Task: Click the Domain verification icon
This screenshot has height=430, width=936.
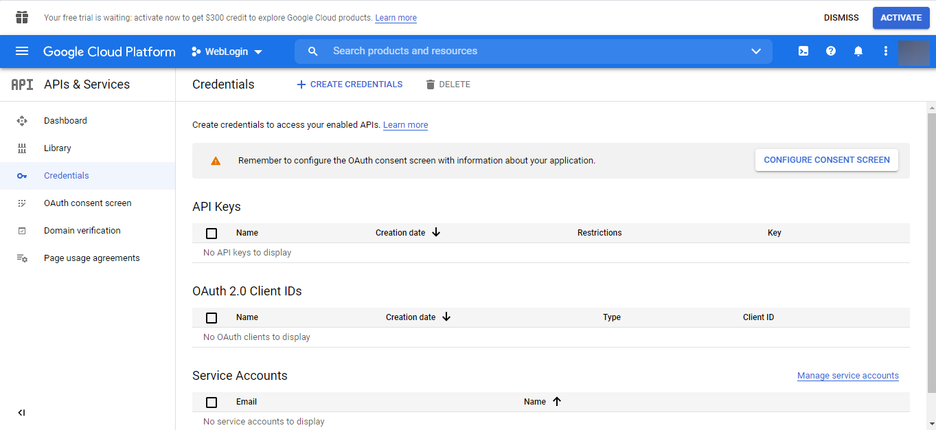Action: [22, 231]
